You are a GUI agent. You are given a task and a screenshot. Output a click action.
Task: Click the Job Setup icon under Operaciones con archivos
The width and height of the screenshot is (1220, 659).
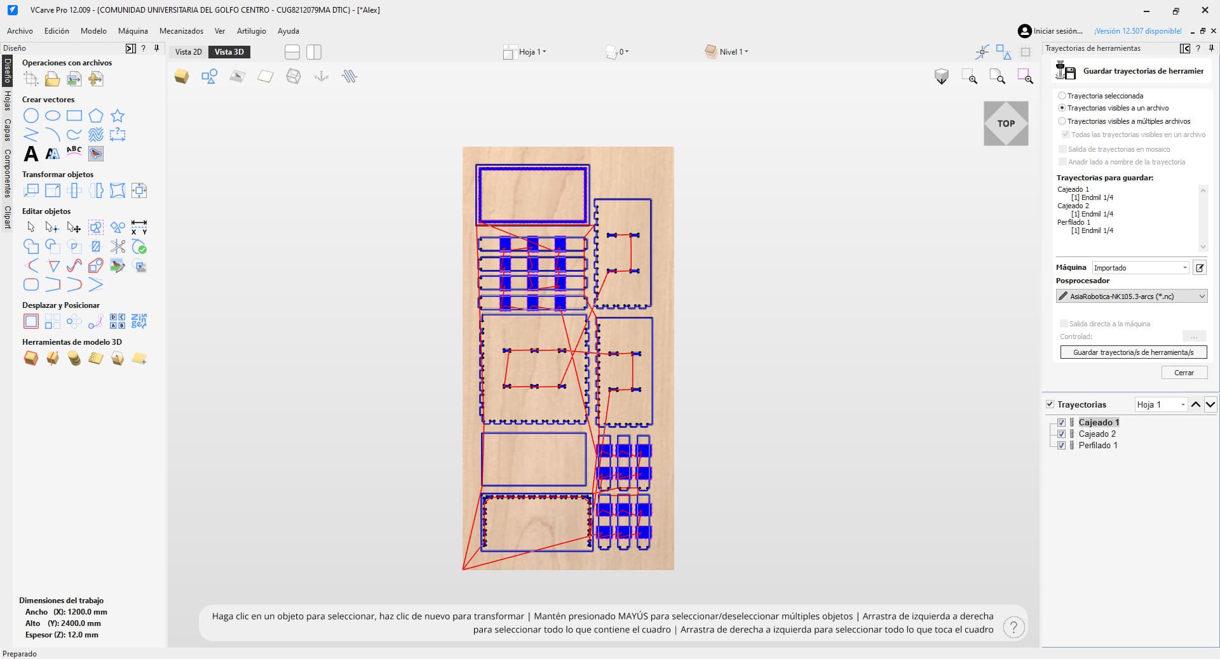pos(31,79)
